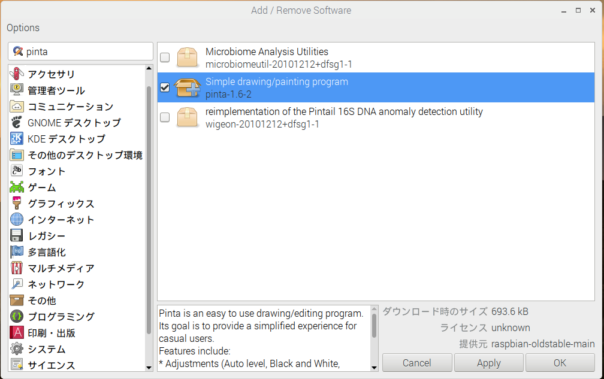Screen dimensions: 604x379
Task: Check the Microbiome Analysis Utilities checkbox
Action: click(165, 57)
